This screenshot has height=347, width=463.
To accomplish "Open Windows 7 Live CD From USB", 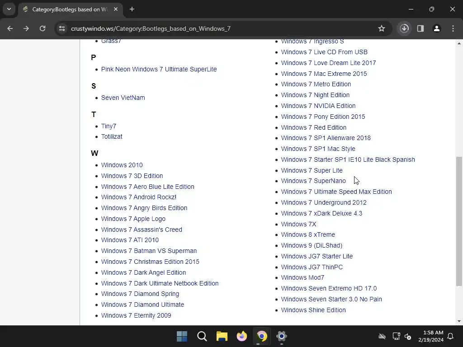I will coord(324,52).
